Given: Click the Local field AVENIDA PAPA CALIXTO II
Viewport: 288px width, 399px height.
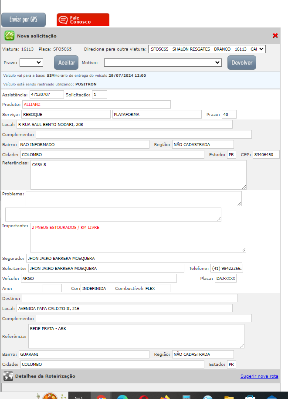Looking at the screenshot, I should [x=125, y=308].
